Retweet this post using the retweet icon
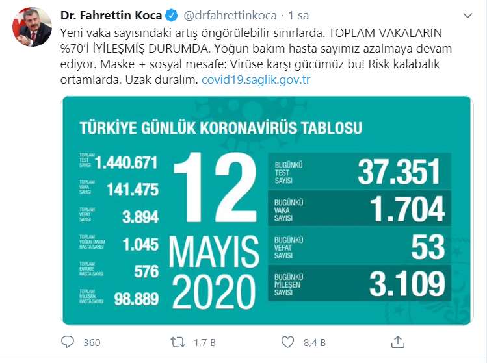 tap(178, 342)
